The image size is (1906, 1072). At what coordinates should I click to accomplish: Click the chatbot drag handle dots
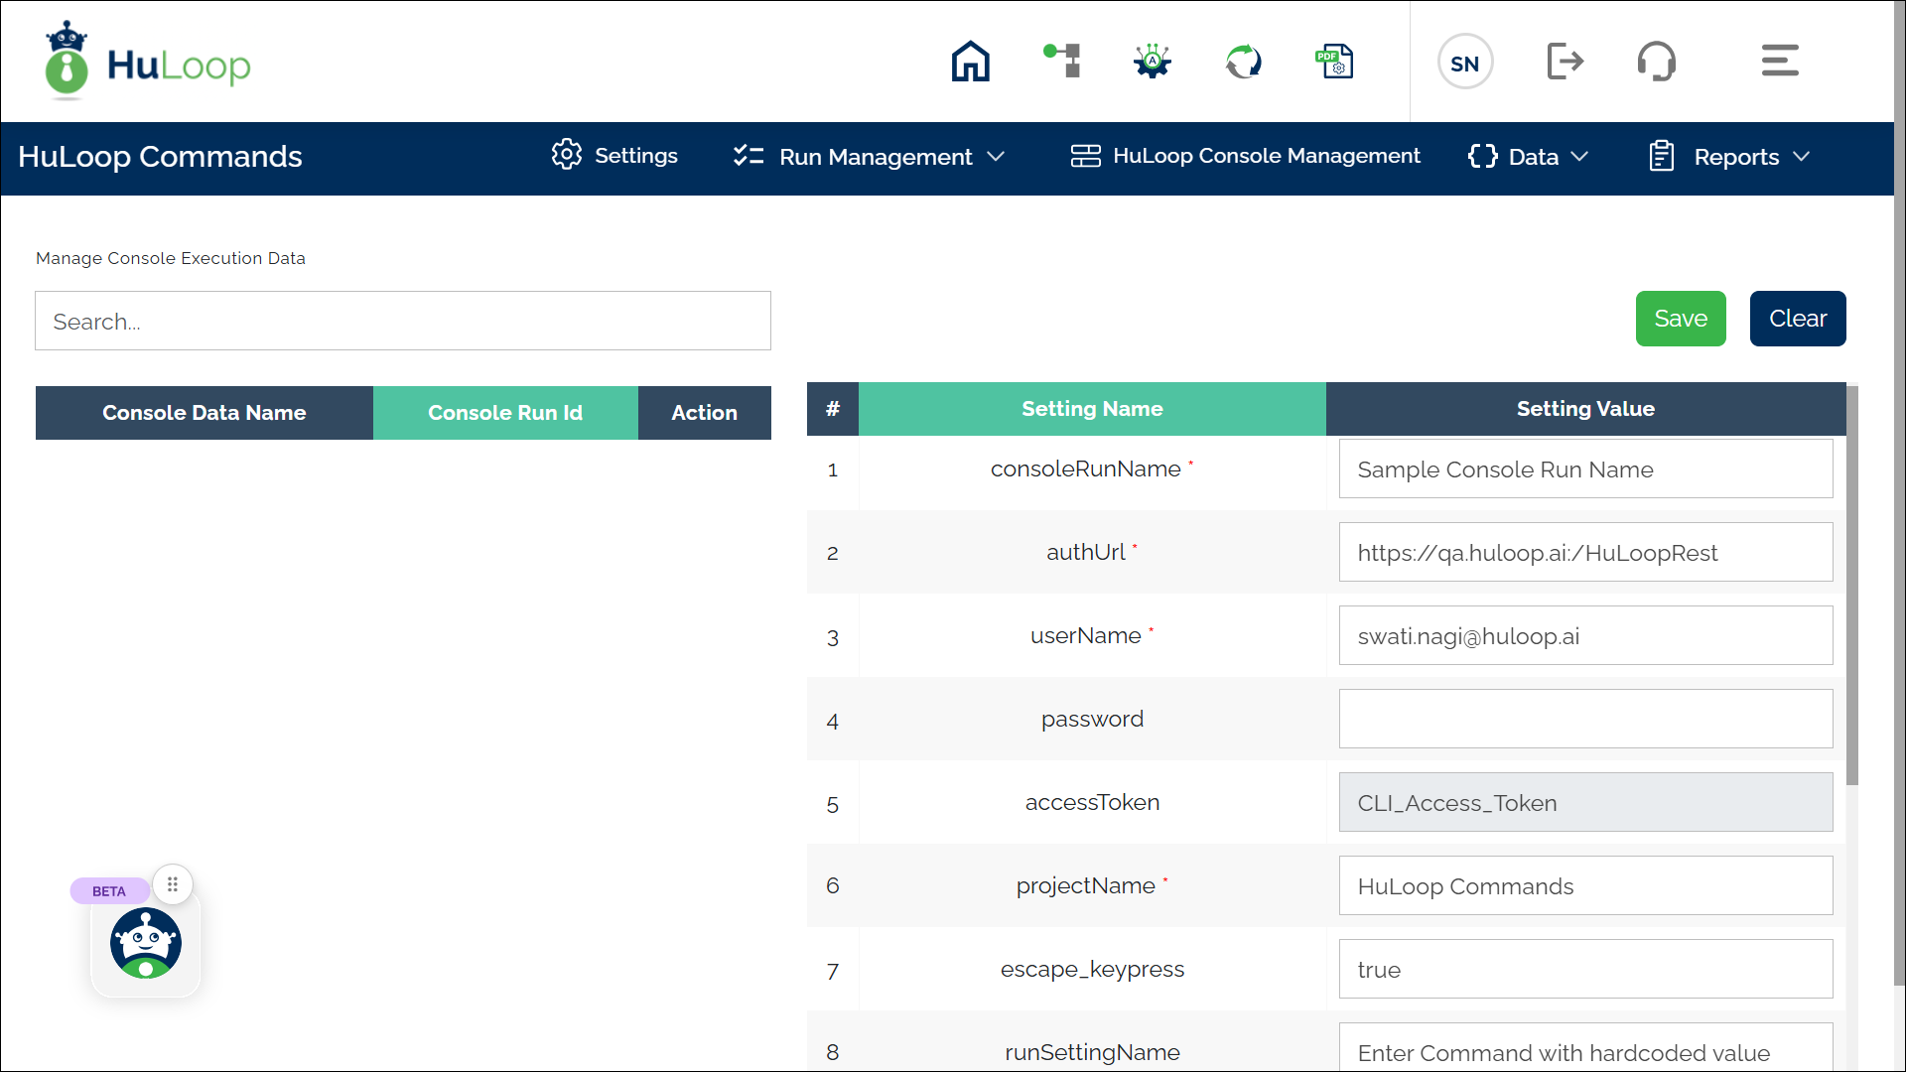tap(173, 884)
